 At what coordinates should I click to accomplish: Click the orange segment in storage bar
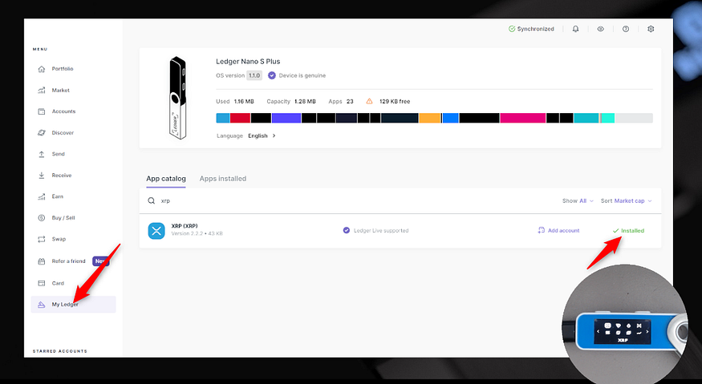coord(430,118)
